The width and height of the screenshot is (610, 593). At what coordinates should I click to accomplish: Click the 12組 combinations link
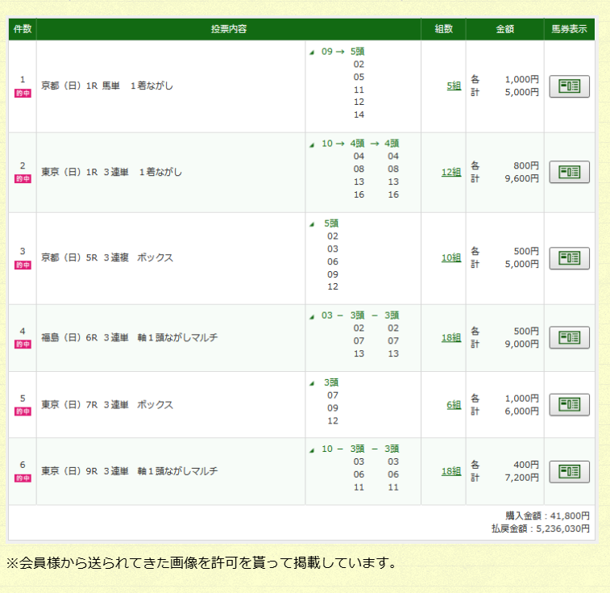pyautogui.click(x=451, y=172)
